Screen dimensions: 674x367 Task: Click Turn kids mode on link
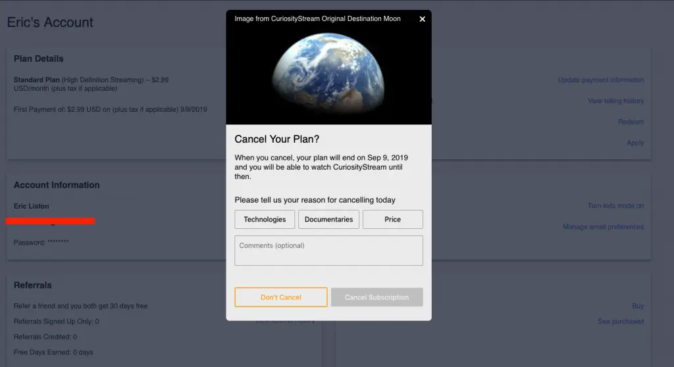coord(615,206)
